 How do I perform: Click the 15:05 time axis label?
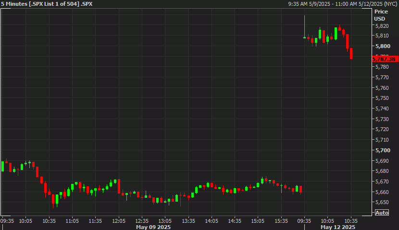click(258, 221)
